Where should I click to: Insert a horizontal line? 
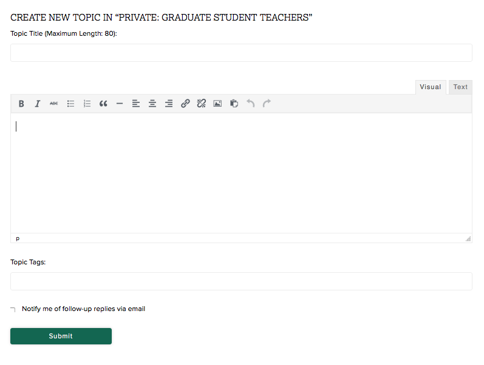[x=120, y=104]
